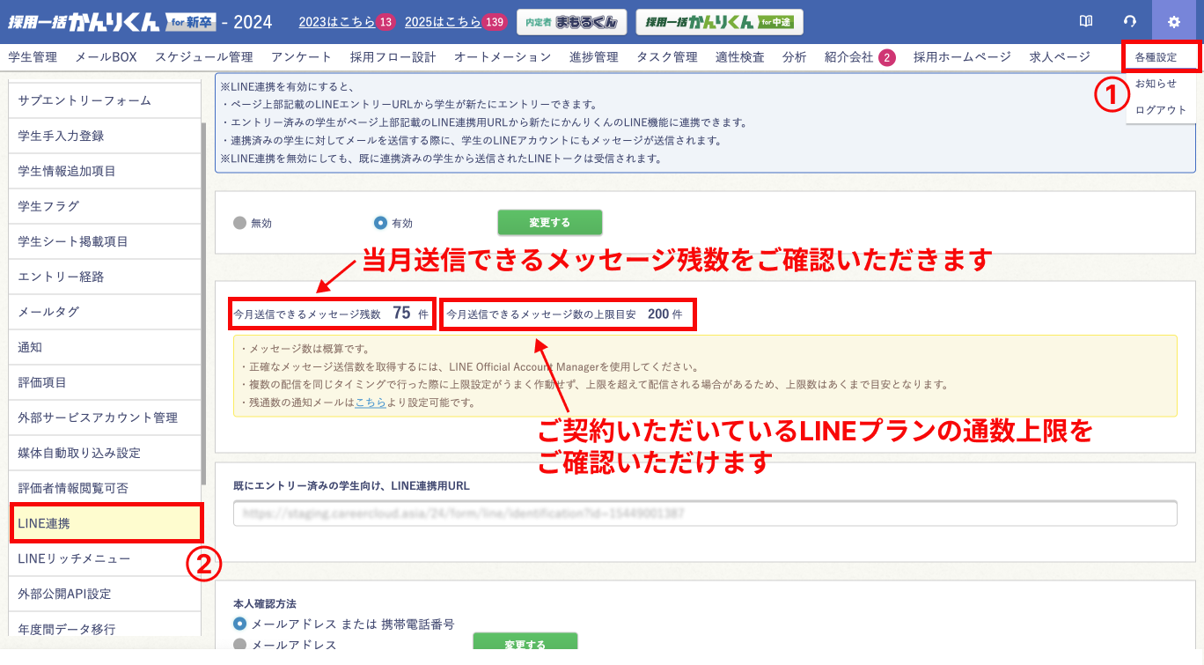Click the LINE連携用URL input field

(x=705, y=513)
